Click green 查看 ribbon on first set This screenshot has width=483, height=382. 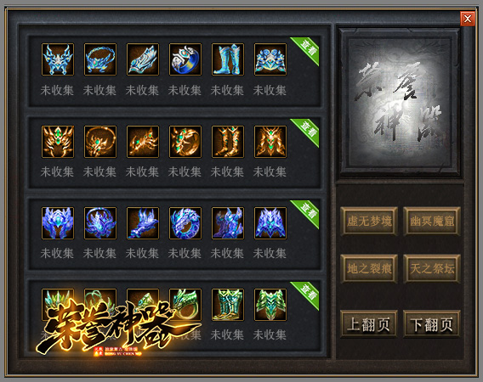coord(307,49)
